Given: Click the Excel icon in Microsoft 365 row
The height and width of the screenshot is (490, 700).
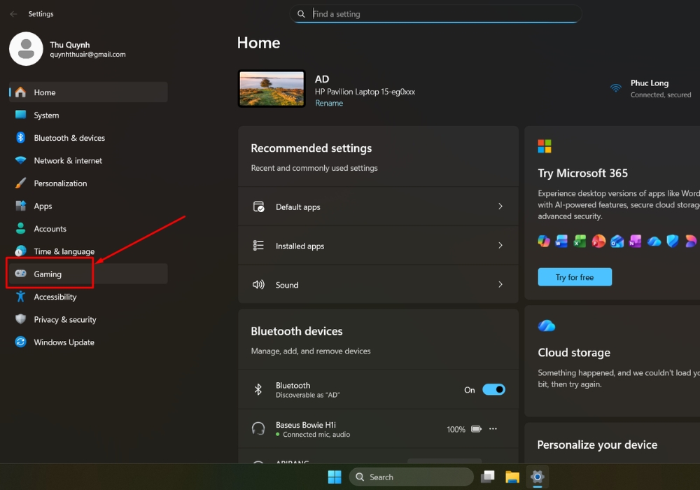Looking at the screenshot, I should point(580,241).
